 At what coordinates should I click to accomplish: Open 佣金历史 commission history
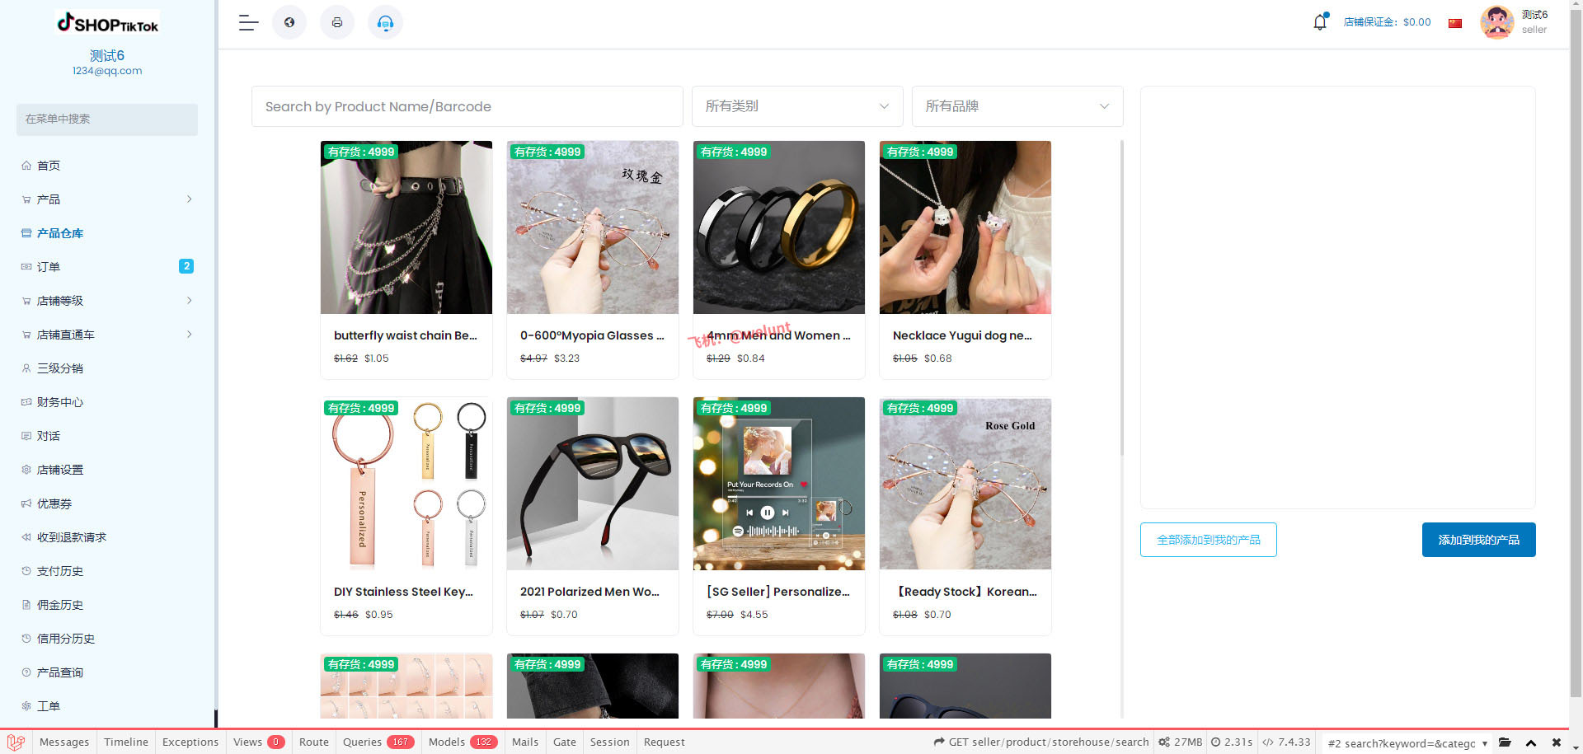tap(107, 605)
